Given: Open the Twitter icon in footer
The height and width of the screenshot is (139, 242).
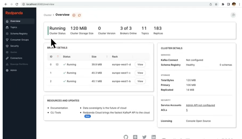Looking at the screenshot, I should tap(144, 137).
